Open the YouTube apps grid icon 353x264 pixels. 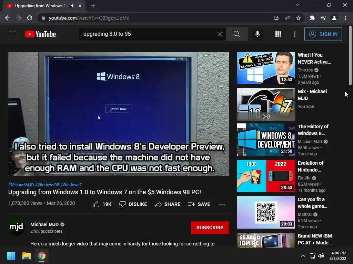[x=278, y=34]
